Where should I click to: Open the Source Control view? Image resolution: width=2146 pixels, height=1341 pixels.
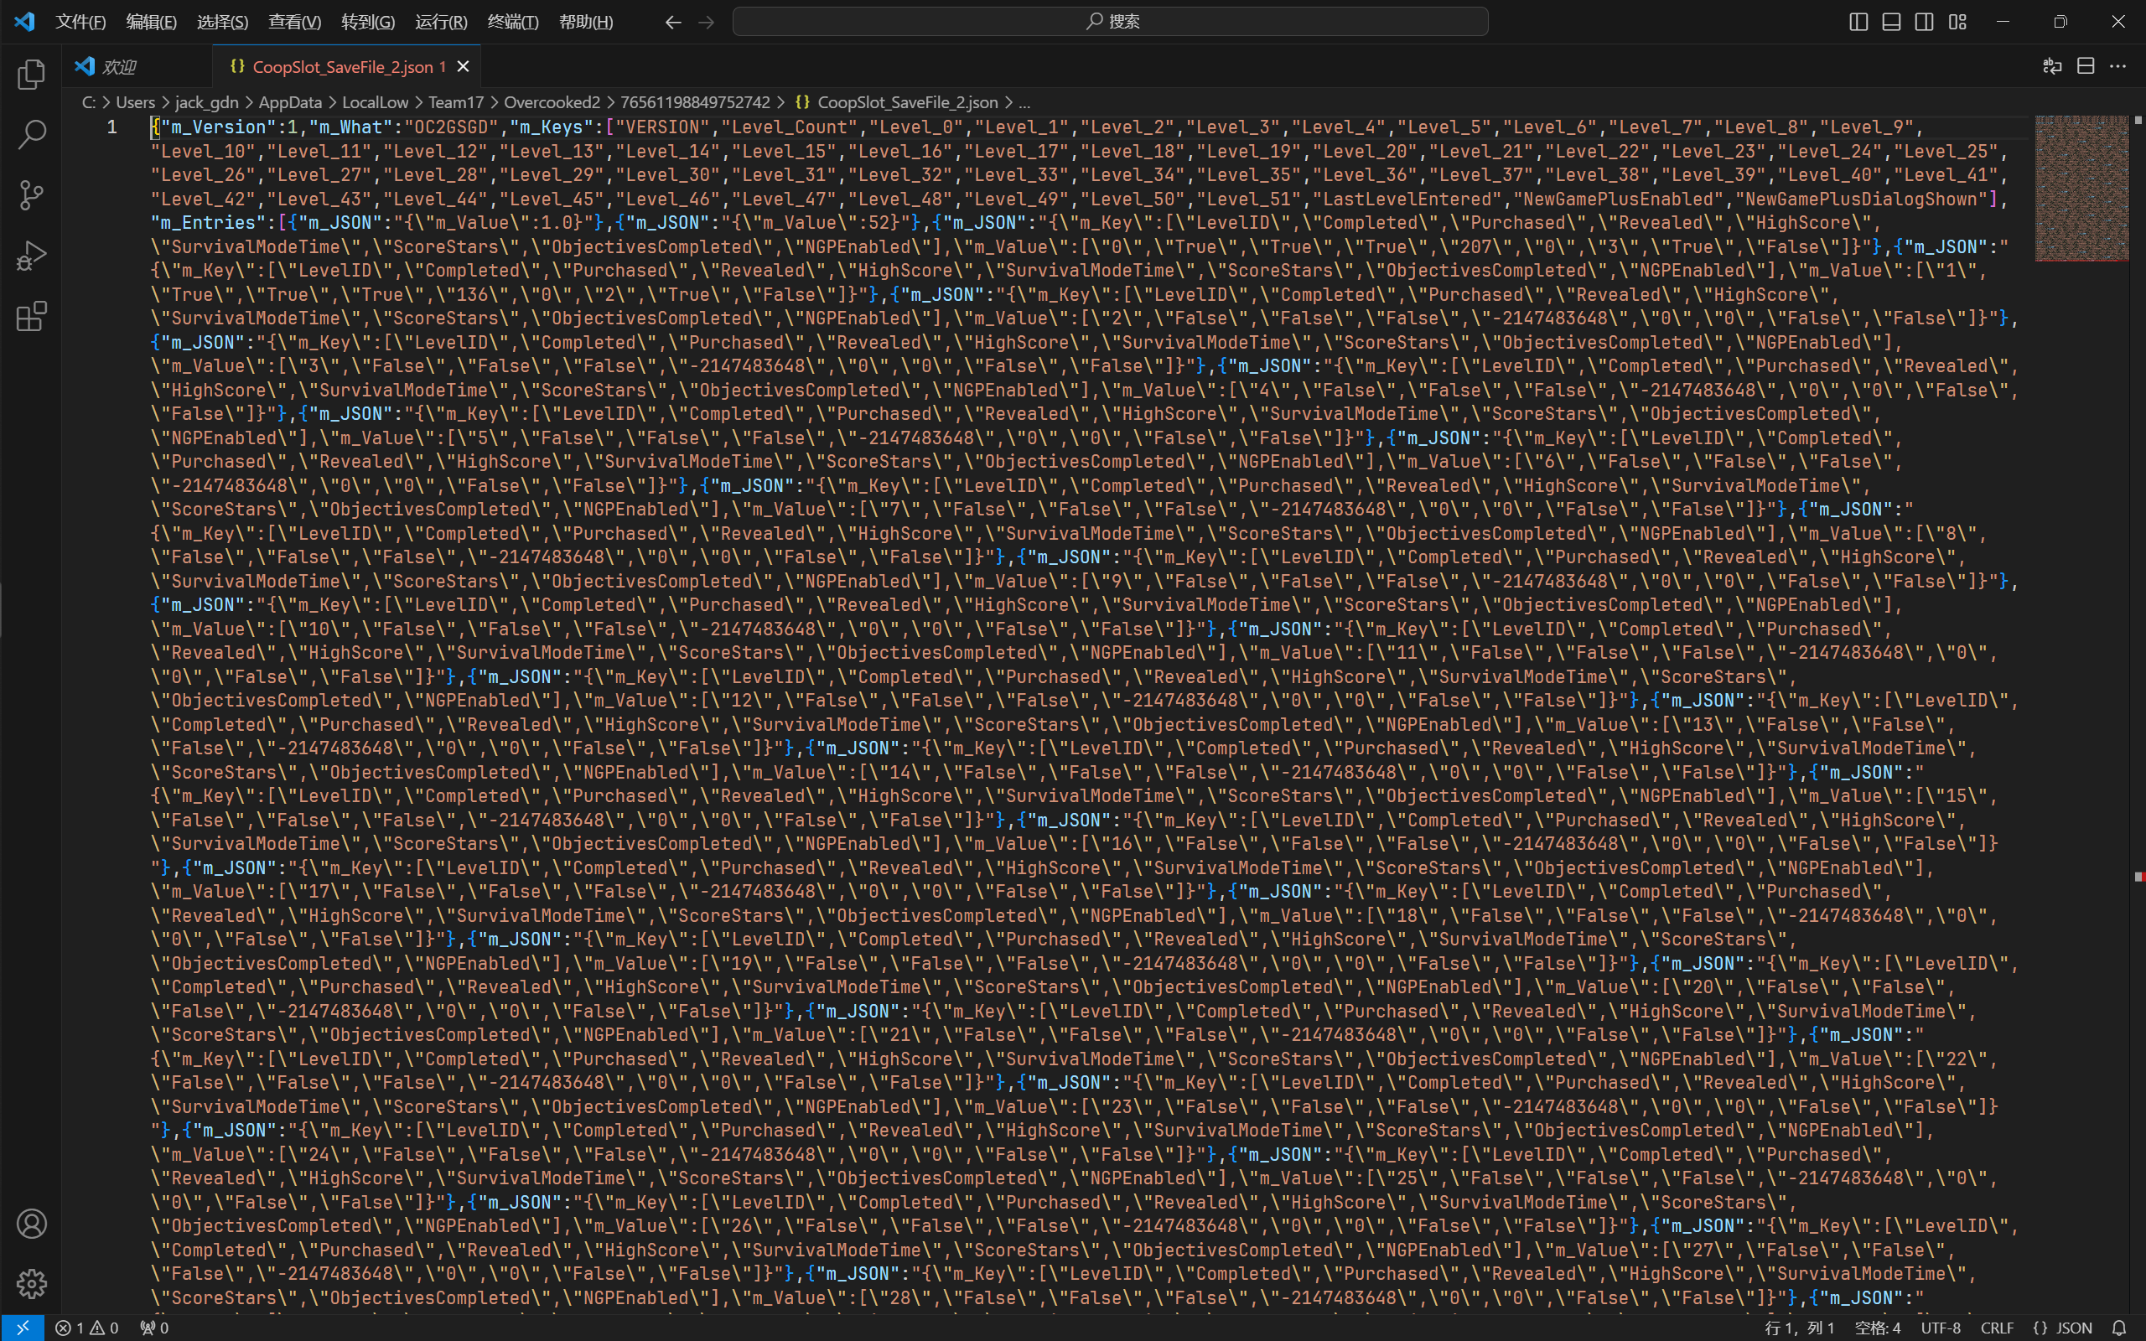coord(31,195)
